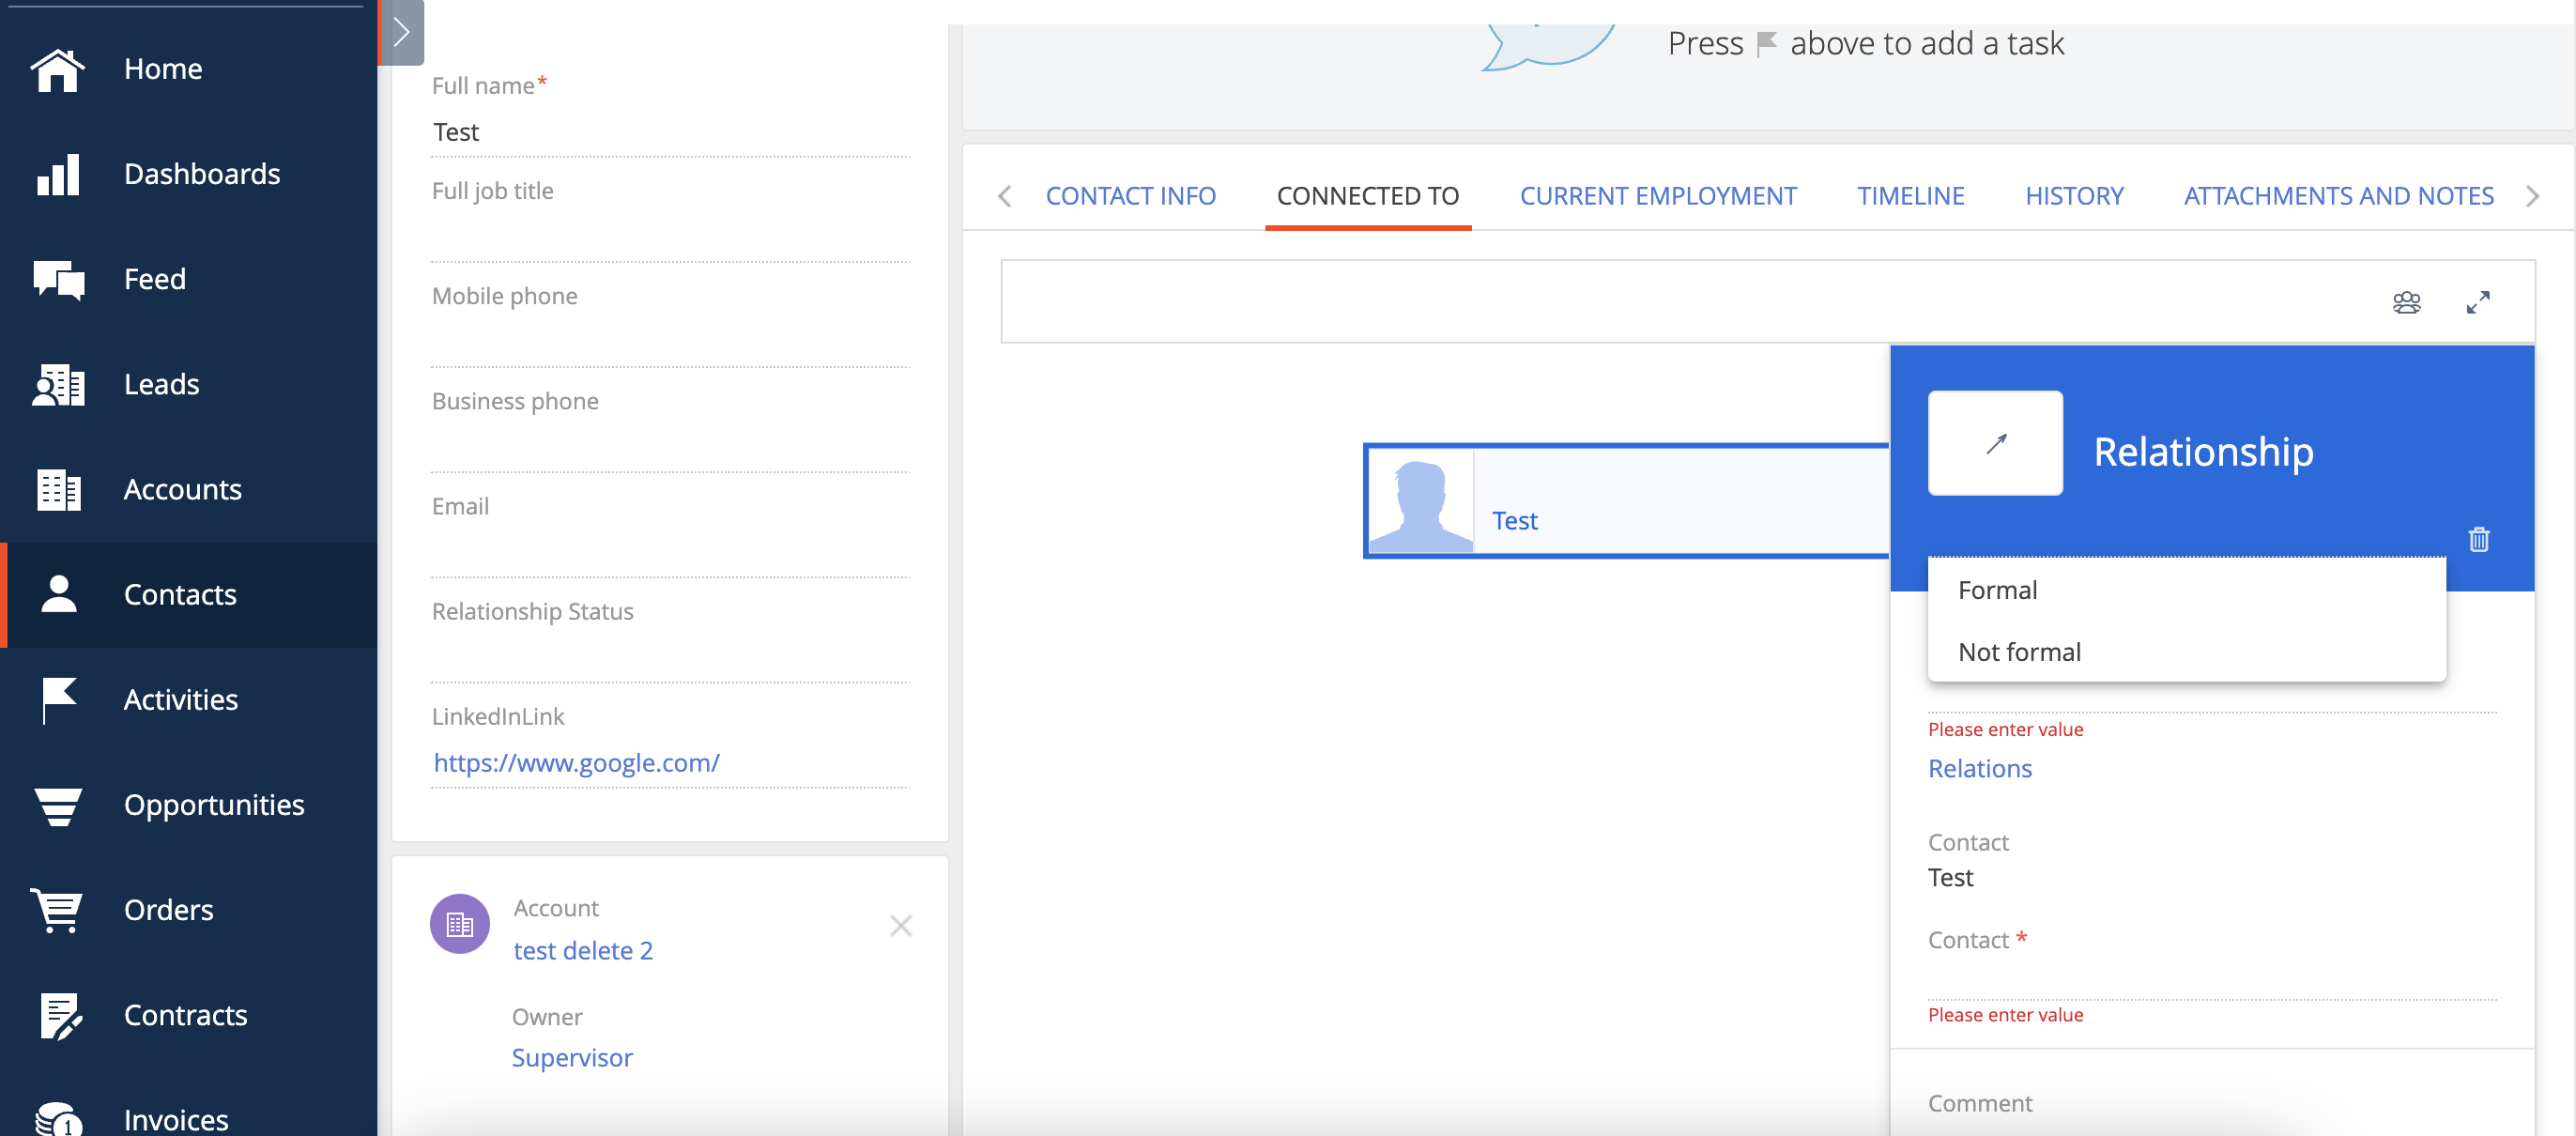Click the flag icon in add task hint
Image resolution: width=2576 pixels, height=1136 pixels.
[x=1766, y=44]
